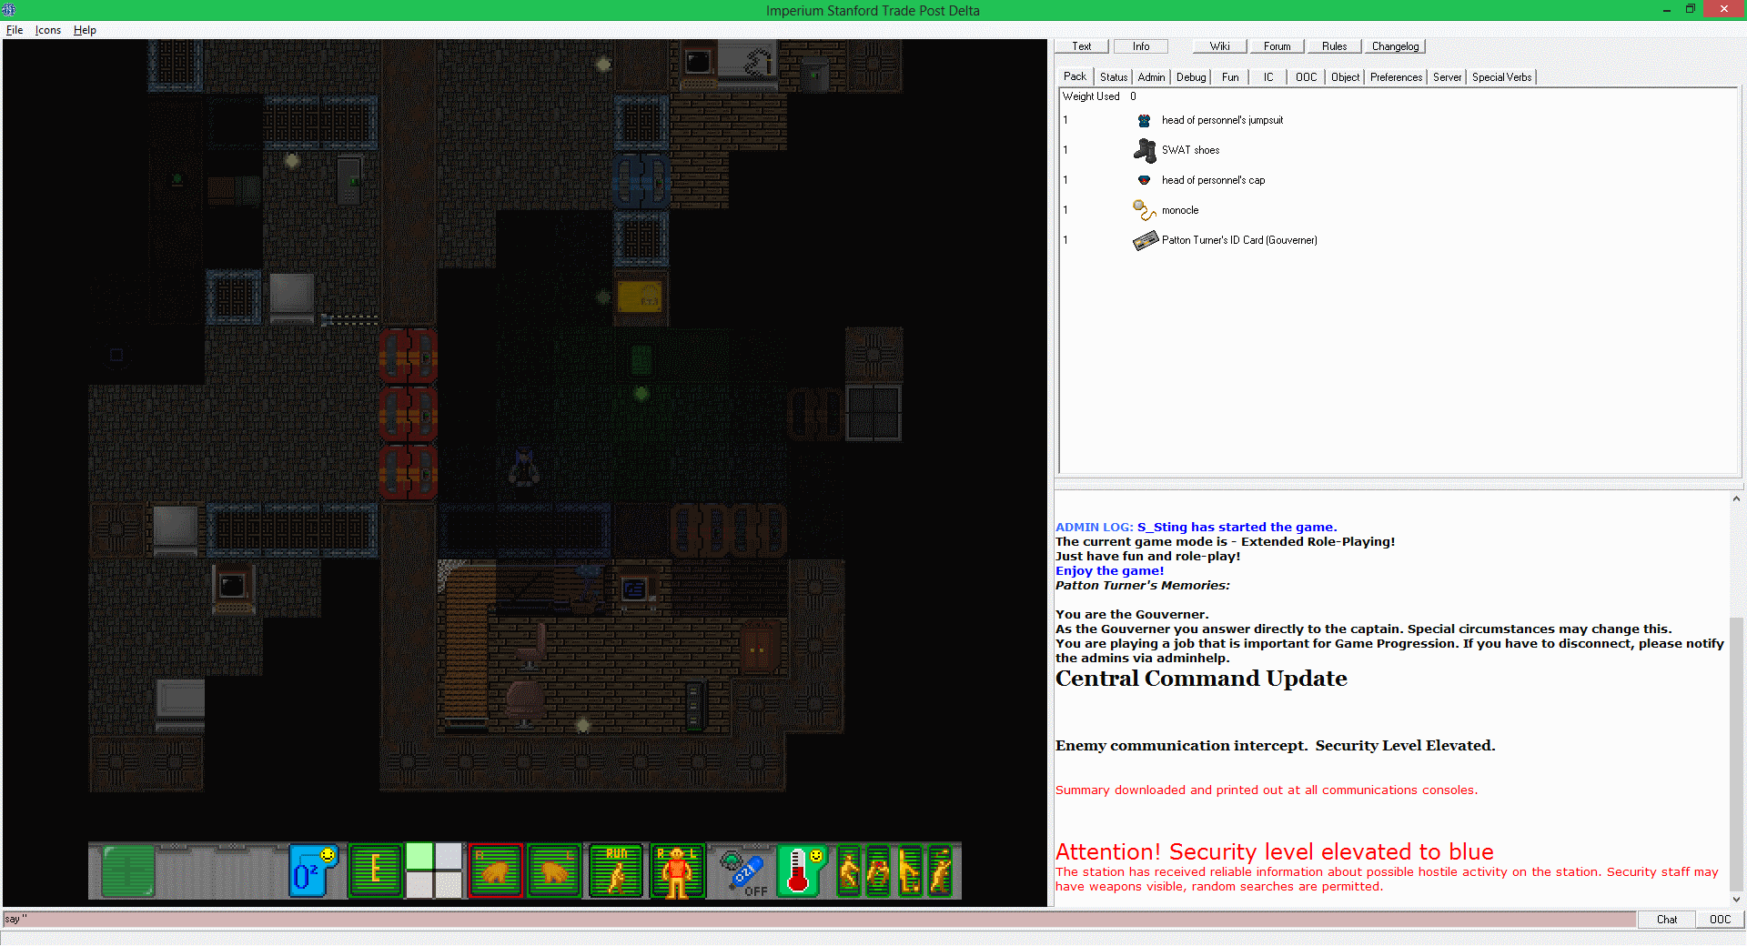This screenshot has width=1747, height=946.
Task: Click the player character sprite on the map
Action: coord(523,468)
